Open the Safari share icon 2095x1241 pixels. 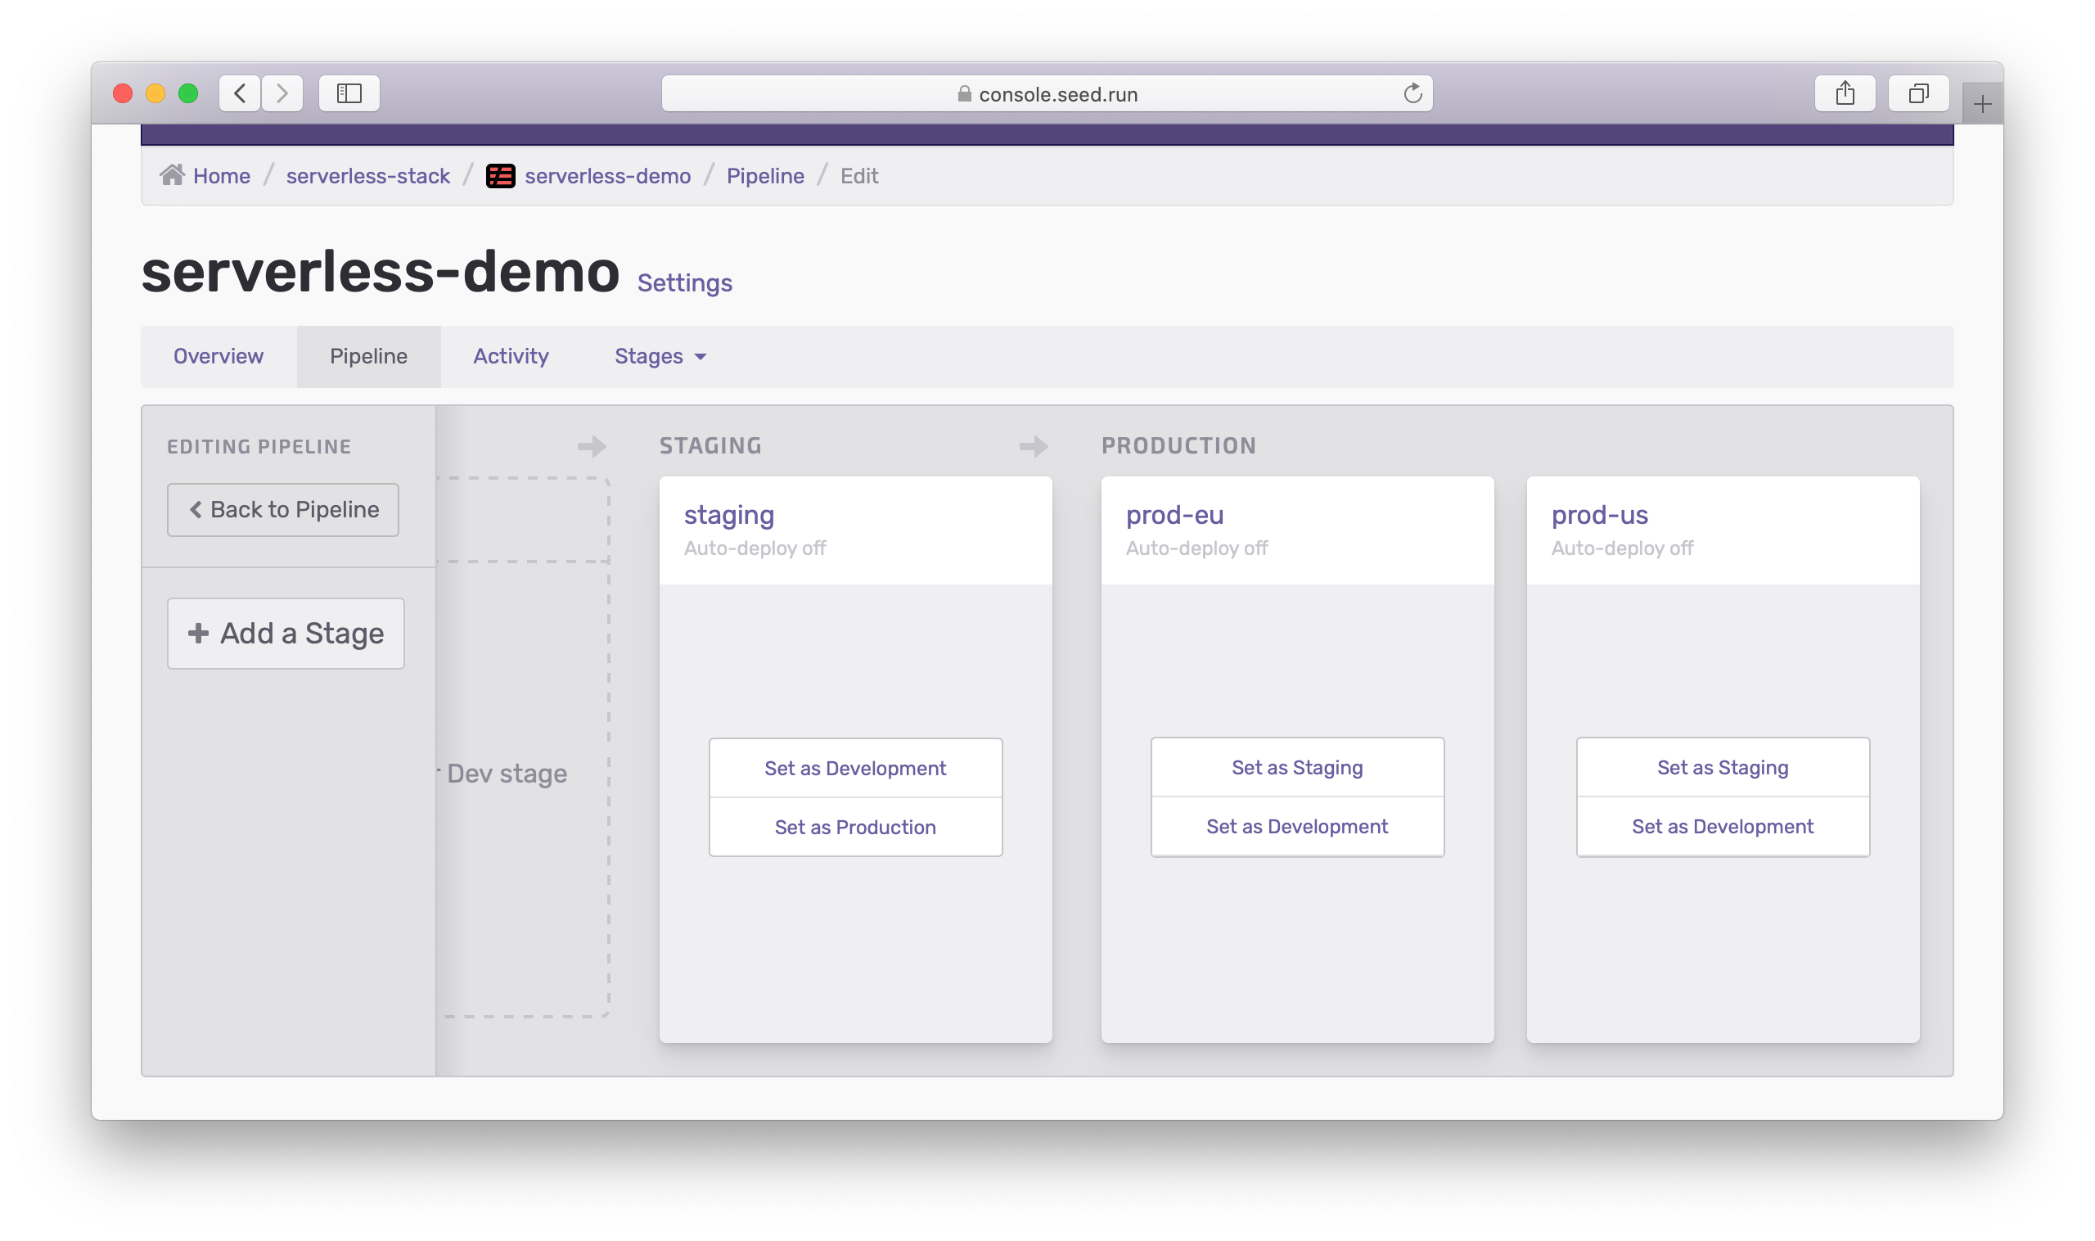(1845, 93)
